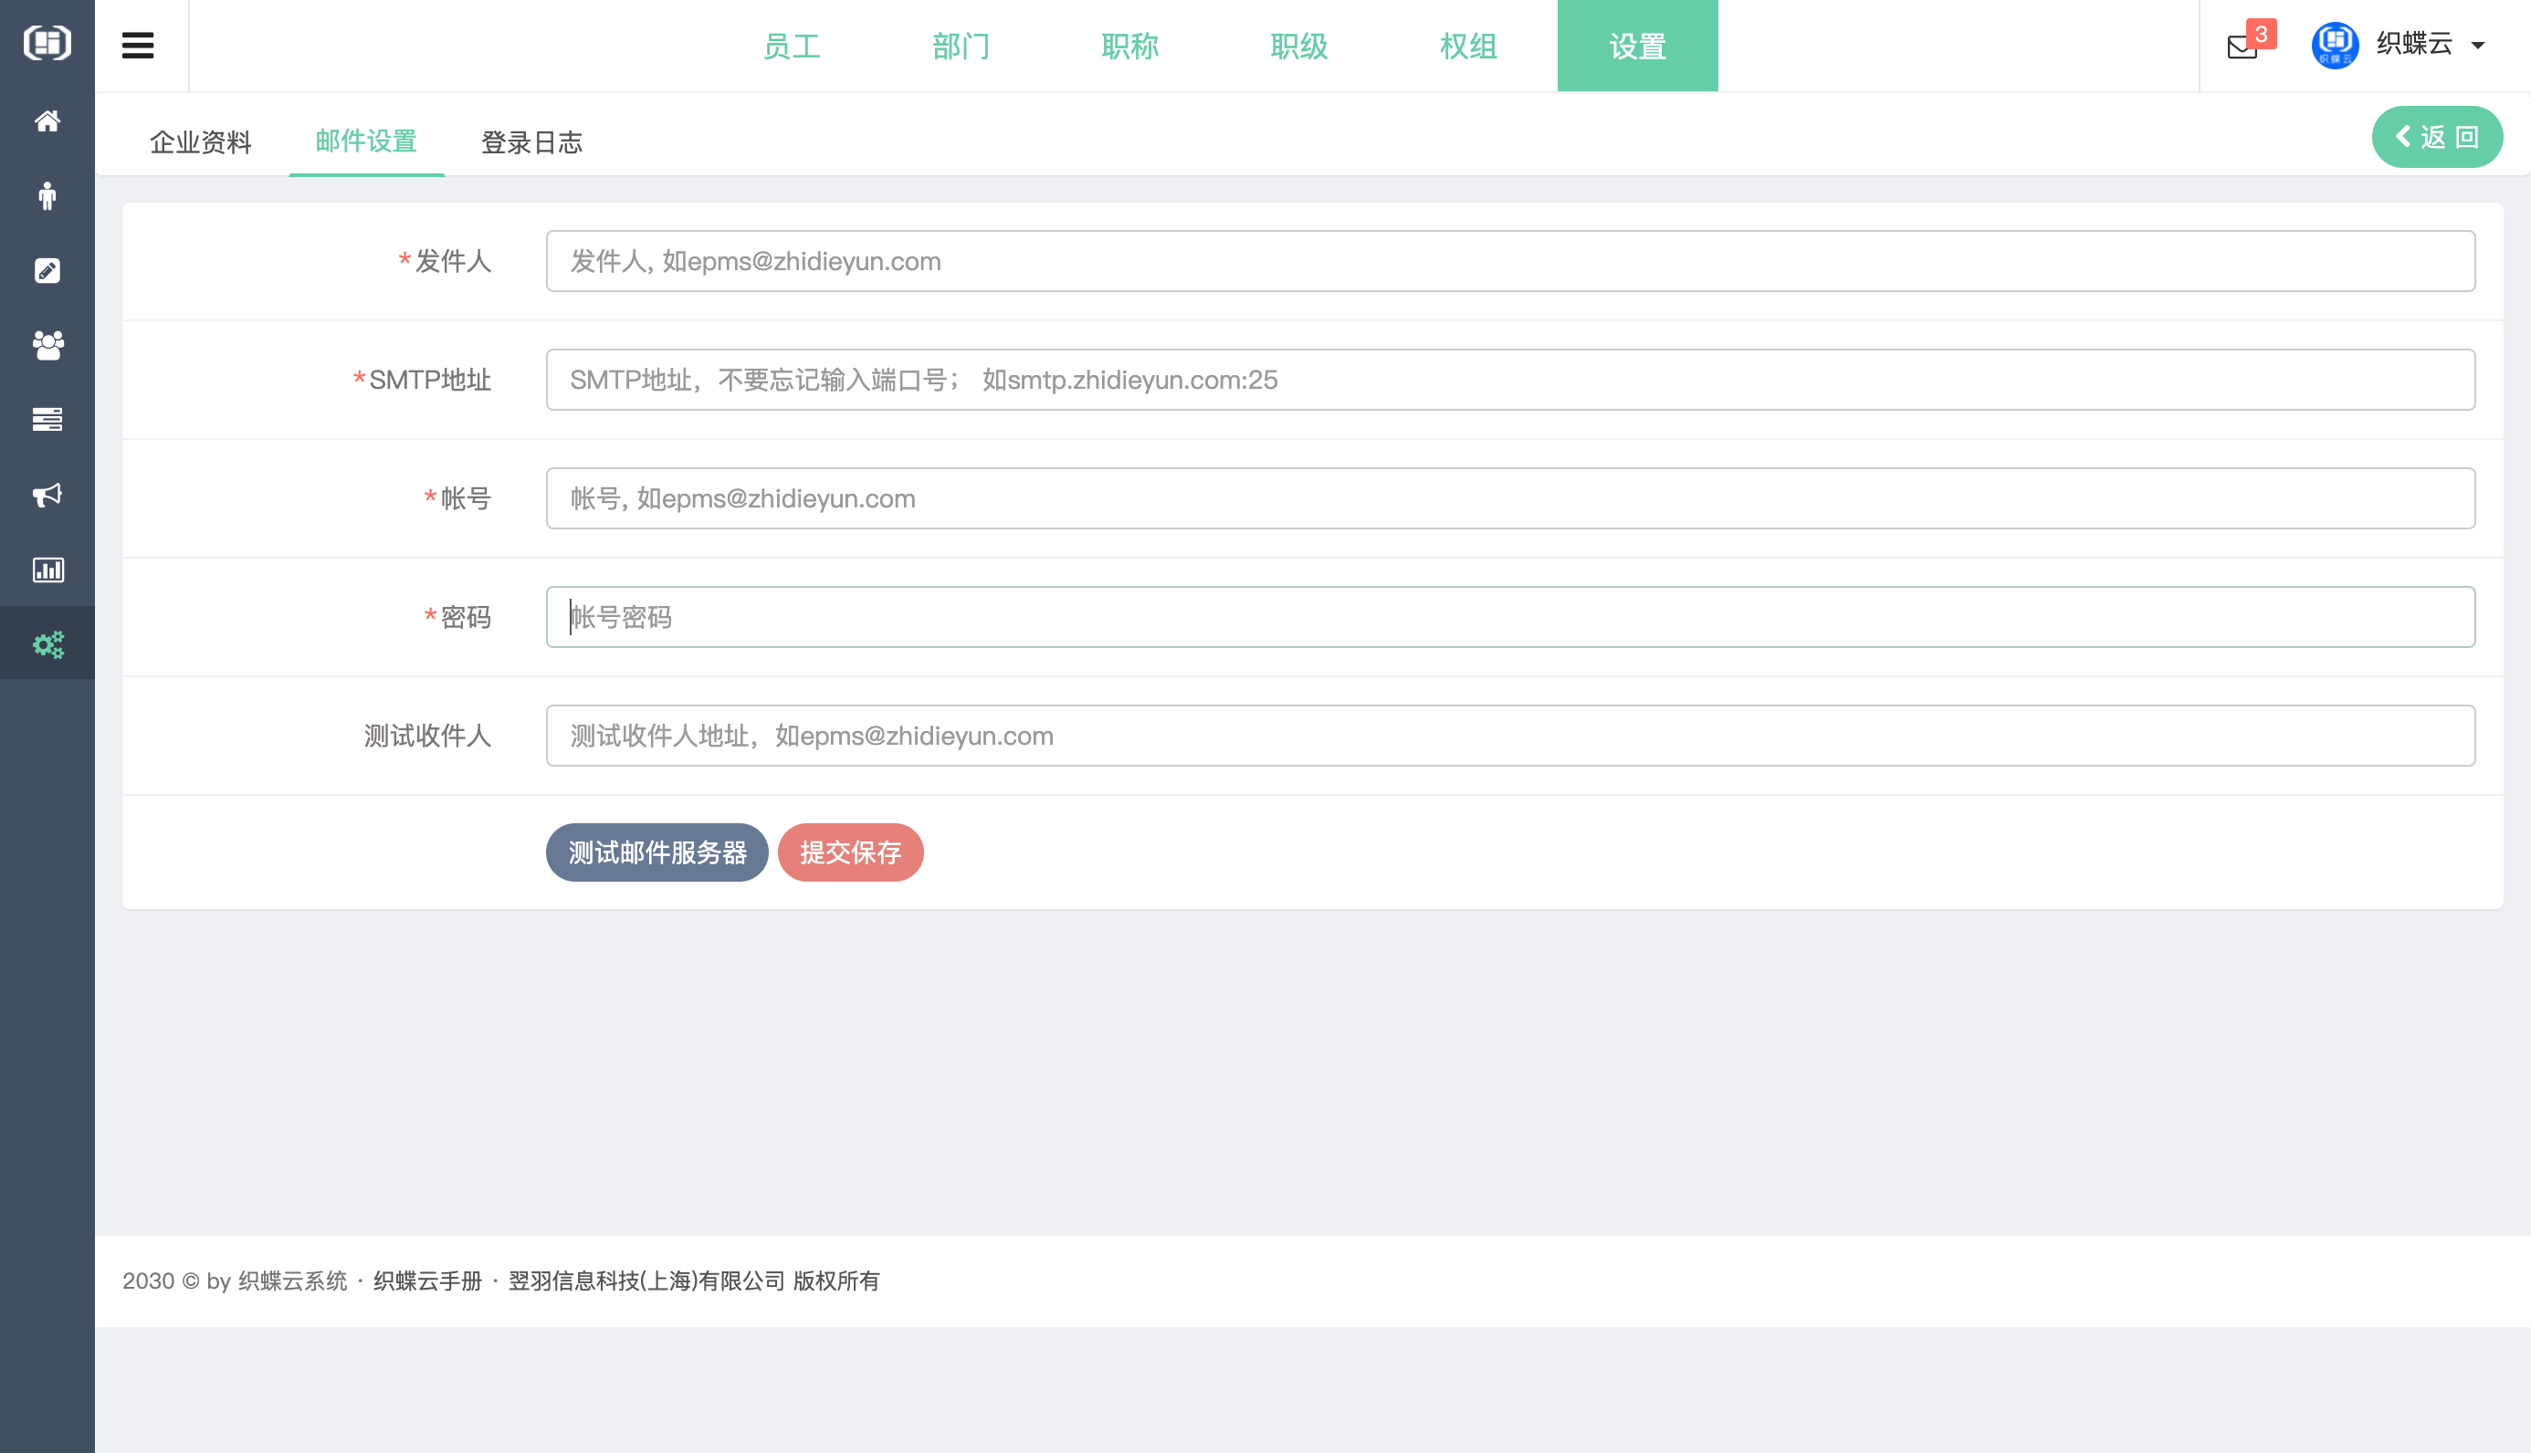Select the server list icon in sidebar
The width and height of the screenshot is (2531, 1453).
pyautogui.click(x=47, y=419)
